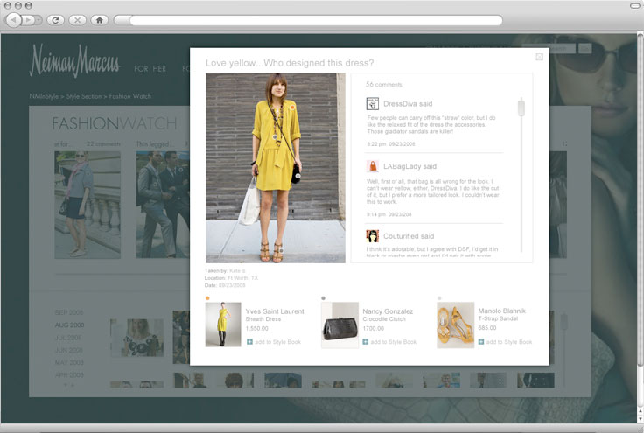This screenshot has width=644, height=433.
Task: Click the comments scrollbar handle
Action: point(521,108)
